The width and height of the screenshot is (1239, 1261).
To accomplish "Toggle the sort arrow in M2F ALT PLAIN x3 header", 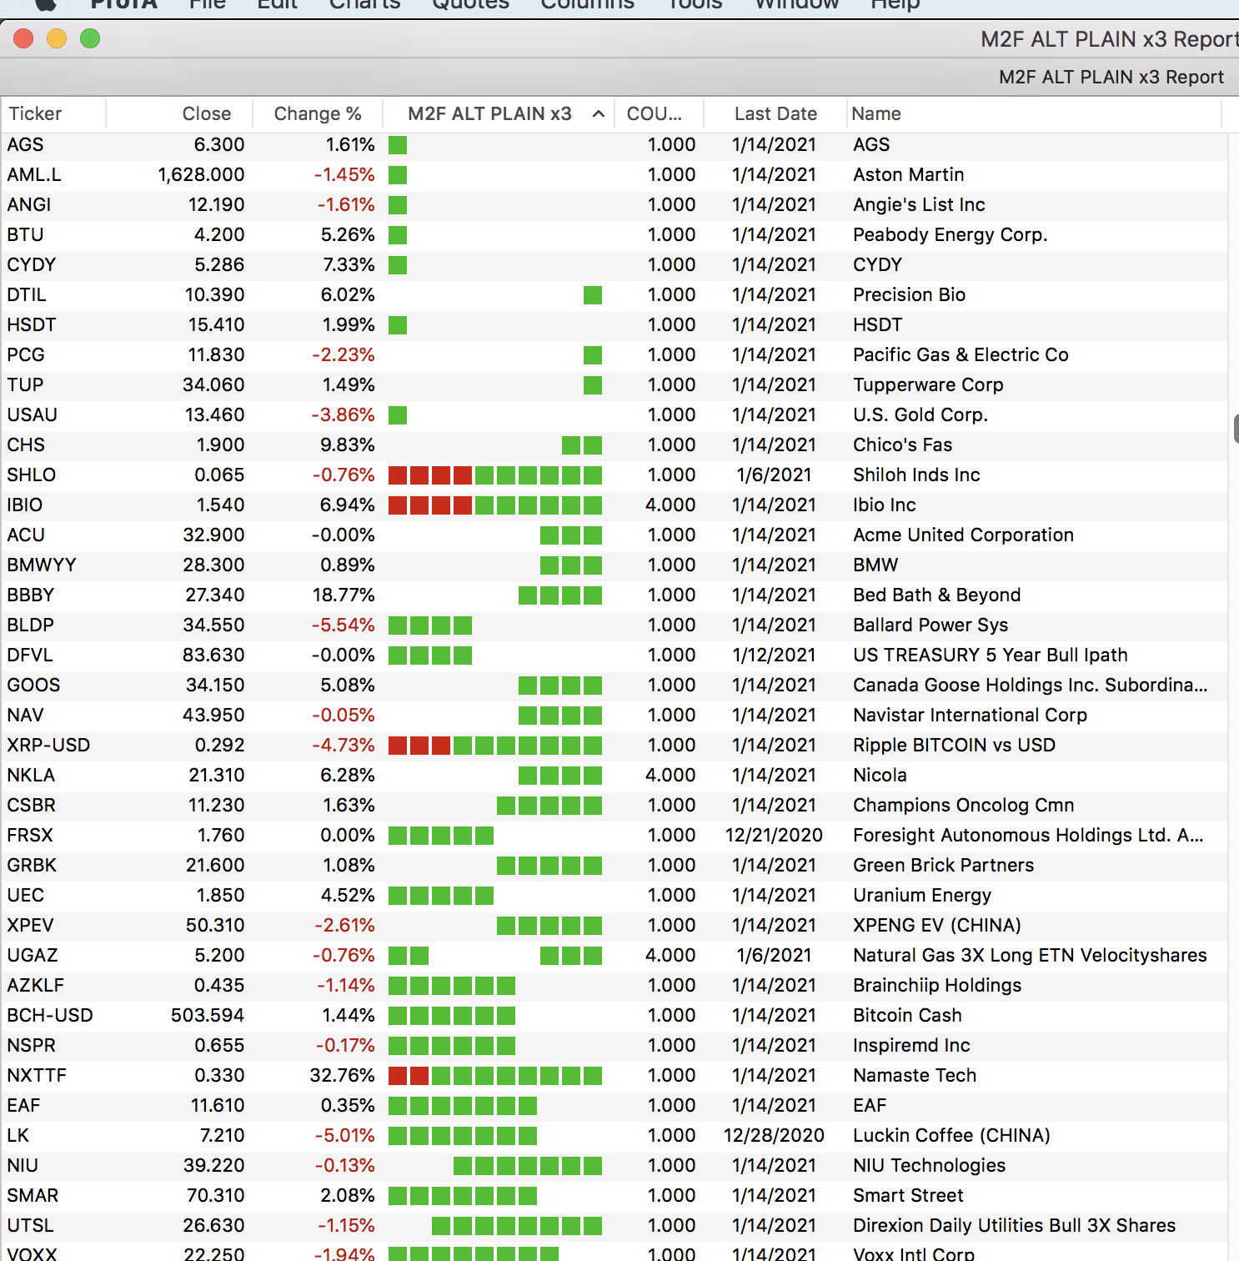I will 598,114.
